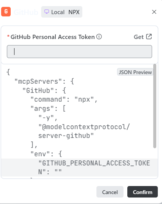This screenshot has height=204, width=162.
Task: Confirm the GitHub server configuration
Action: click(x=143, y=192)
